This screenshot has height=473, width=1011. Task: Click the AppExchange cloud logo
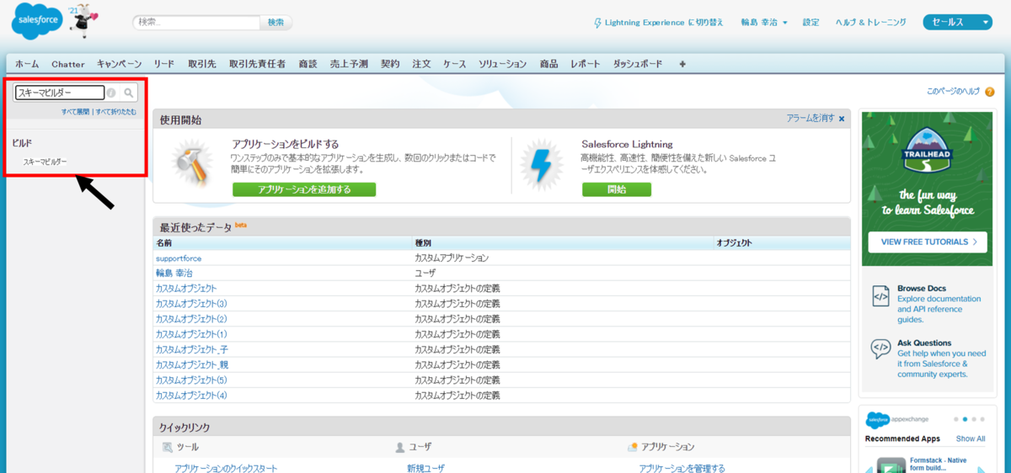tap(878, 419)
